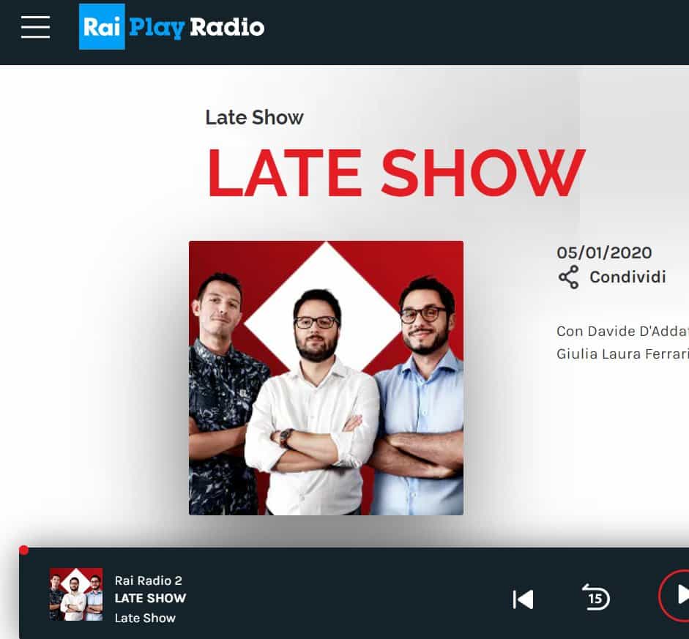Image resolution: width=689 pixels, height=639 pixels.
Task: Click the large red LATE SHOW heading
Action: coord(395,173)
